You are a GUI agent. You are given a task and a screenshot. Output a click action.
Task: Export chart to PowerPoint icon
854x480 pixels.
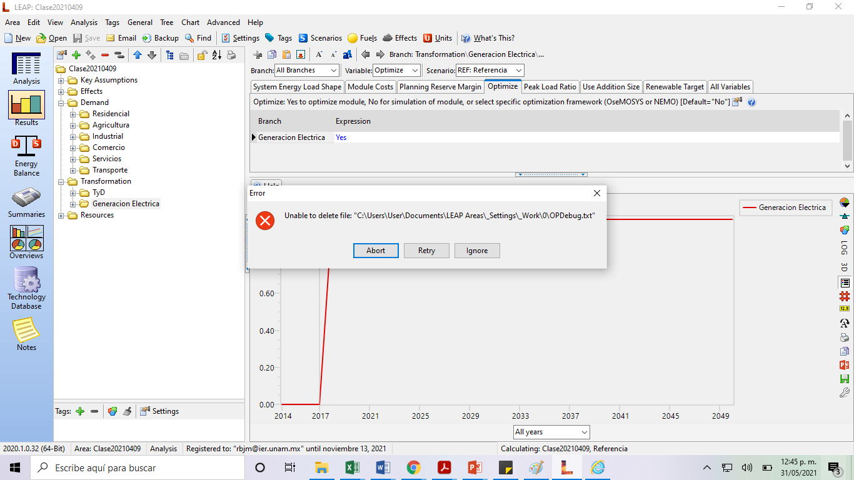point(844,365)
